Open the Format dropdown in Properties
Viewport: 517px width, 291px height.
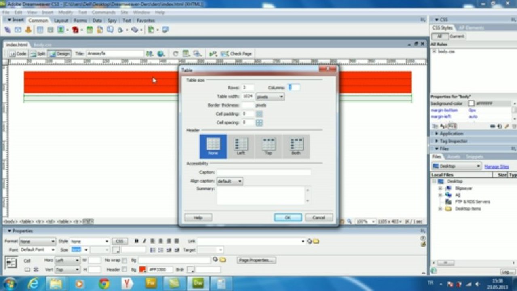click(x=37, y=241)
